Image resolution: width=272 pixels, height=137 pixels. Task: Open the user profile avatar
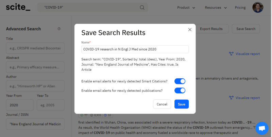point(257,7)
